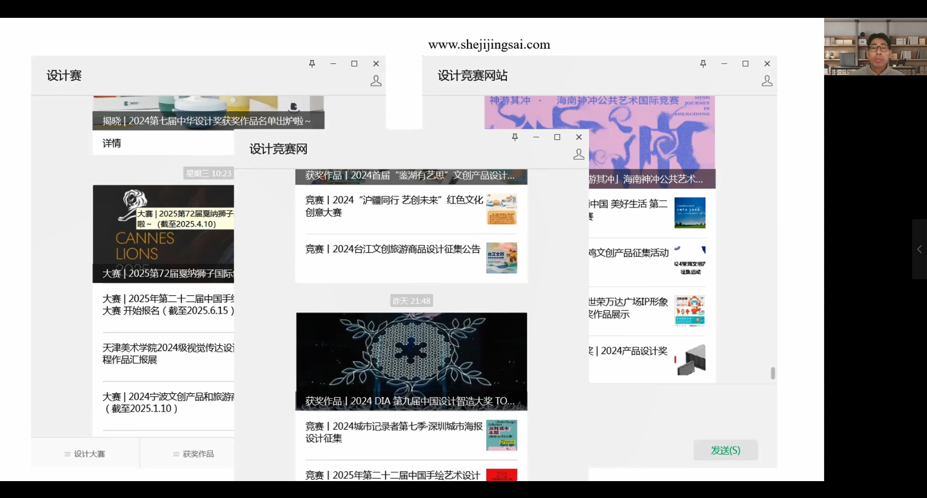
Task: Expand the collapsed side panel arrow
Action: click(919, 249)
